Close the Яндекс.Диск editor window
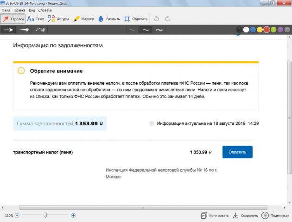 pos(284,3)
